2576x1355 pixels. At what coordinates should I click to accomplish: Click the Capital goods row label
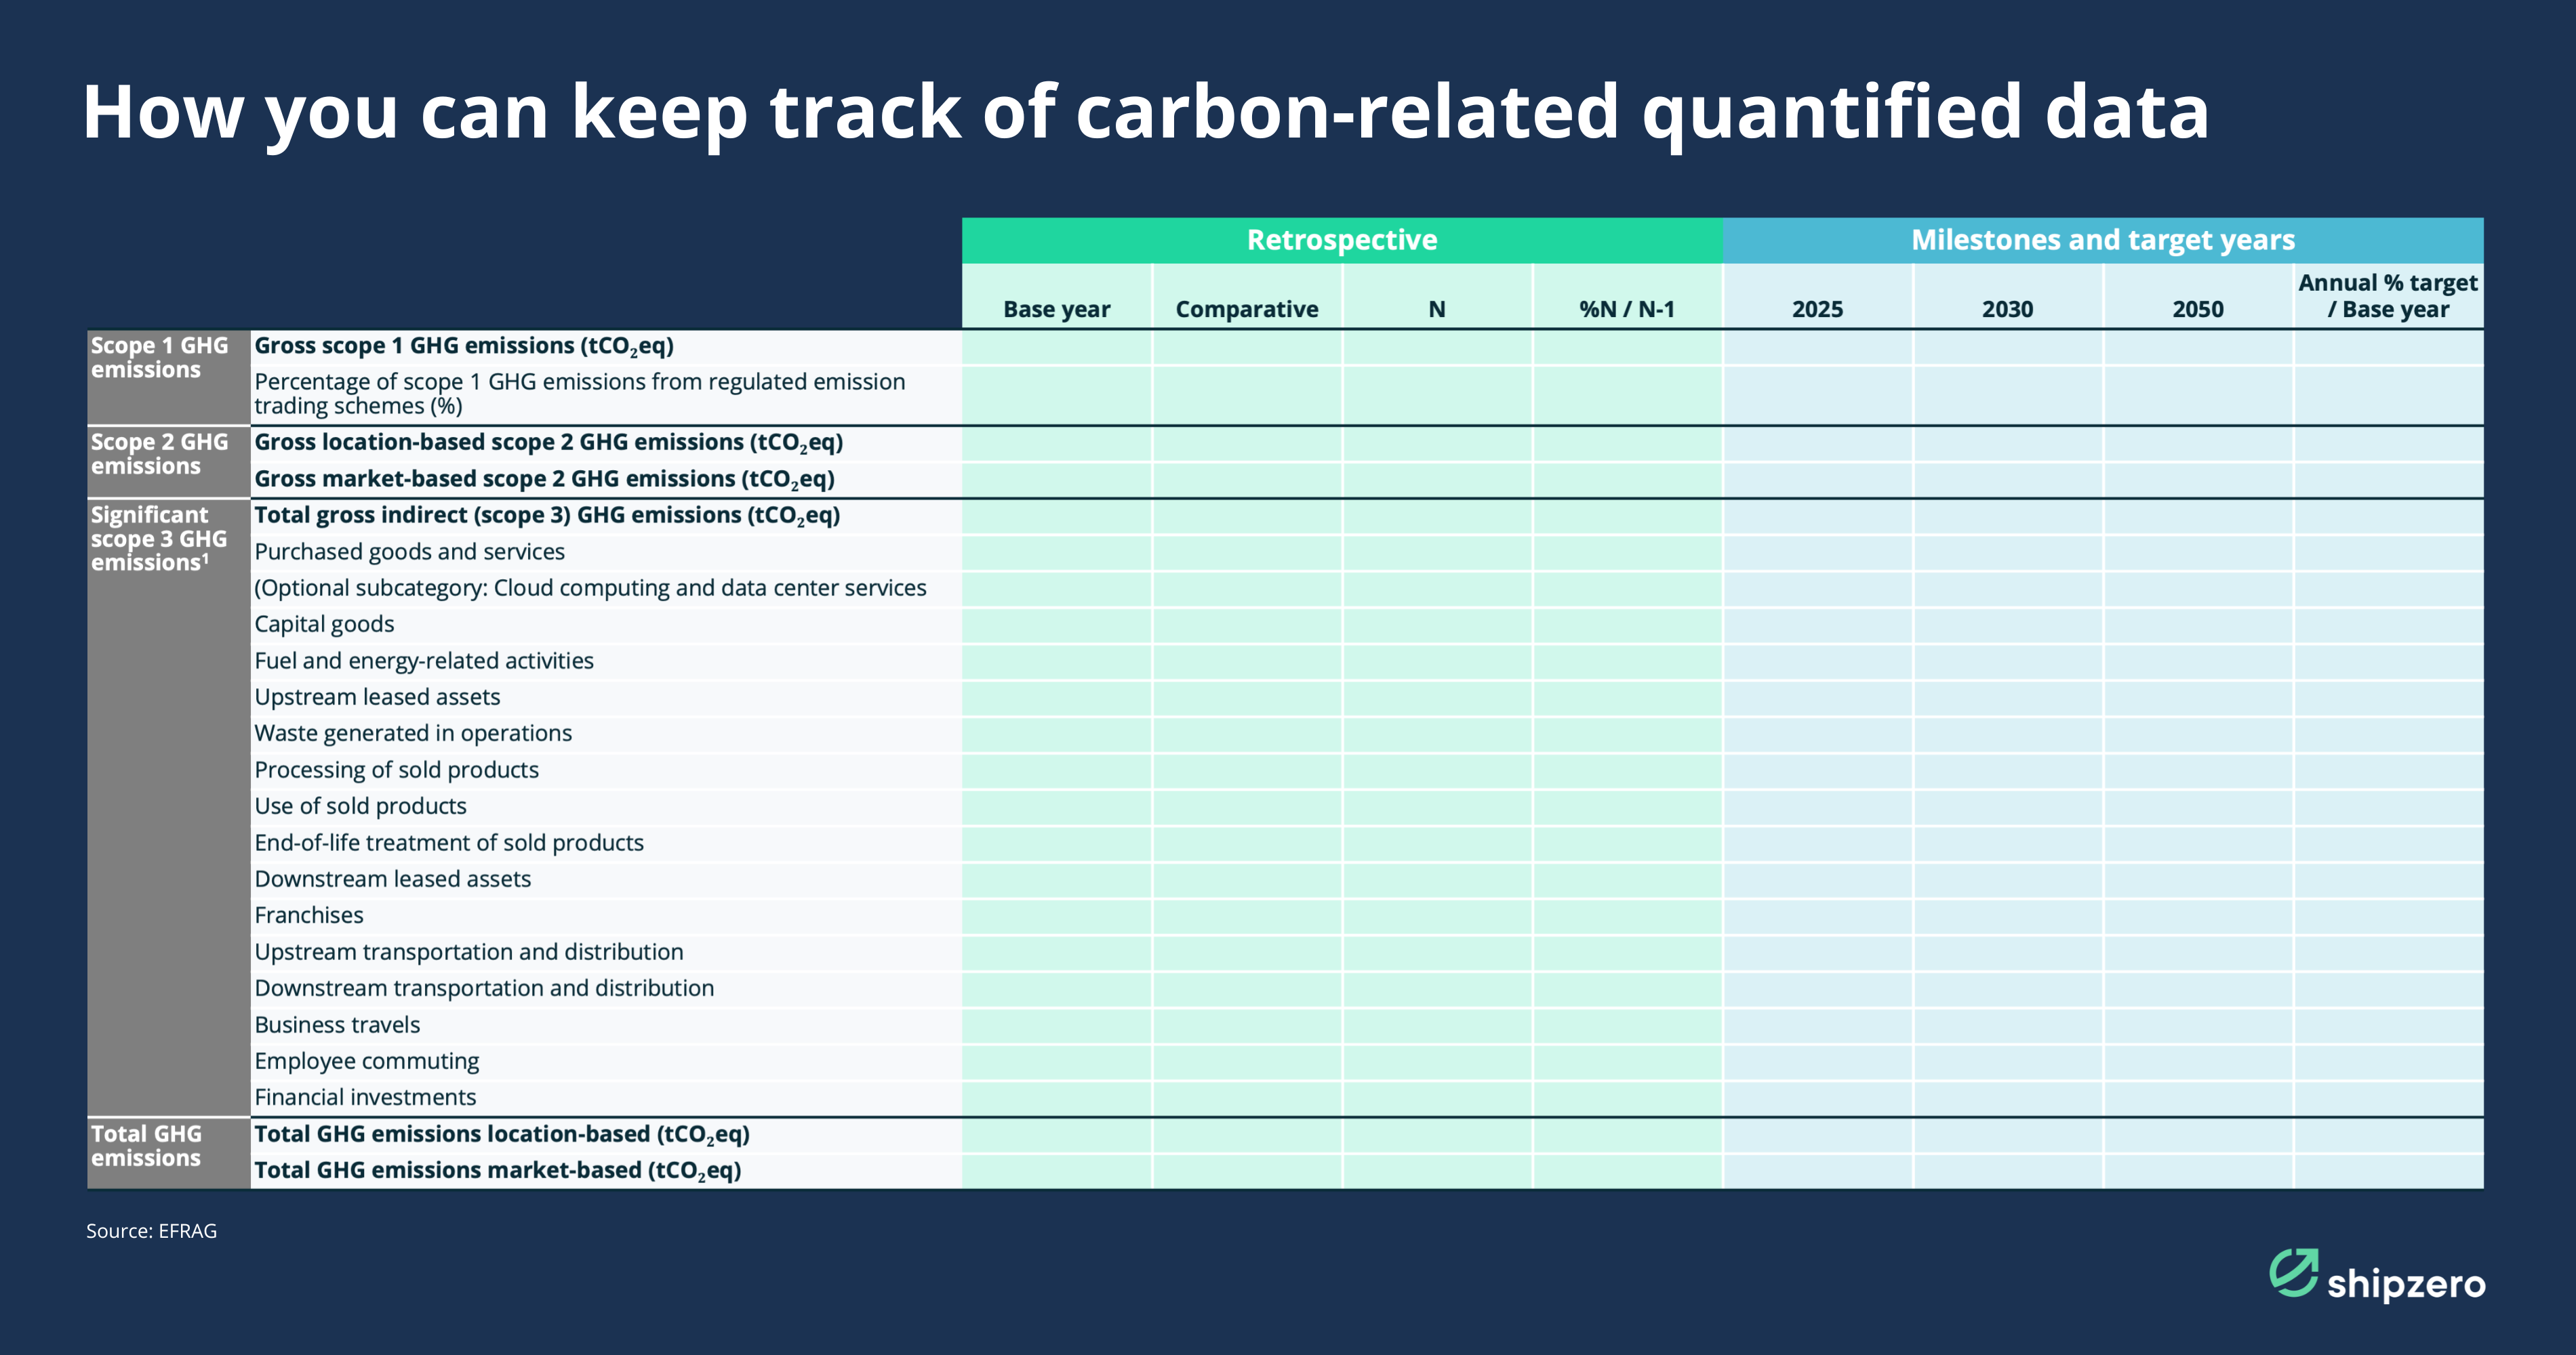click(324, 625)
